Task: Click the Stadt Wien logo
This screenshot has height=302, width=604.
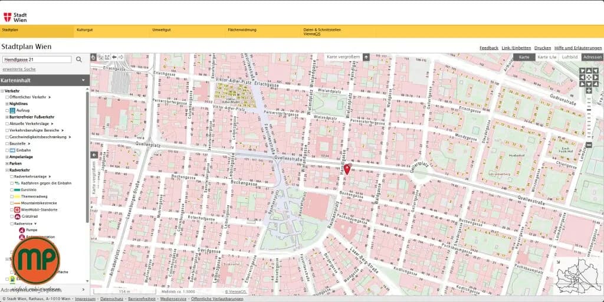Action: [15, 17]
